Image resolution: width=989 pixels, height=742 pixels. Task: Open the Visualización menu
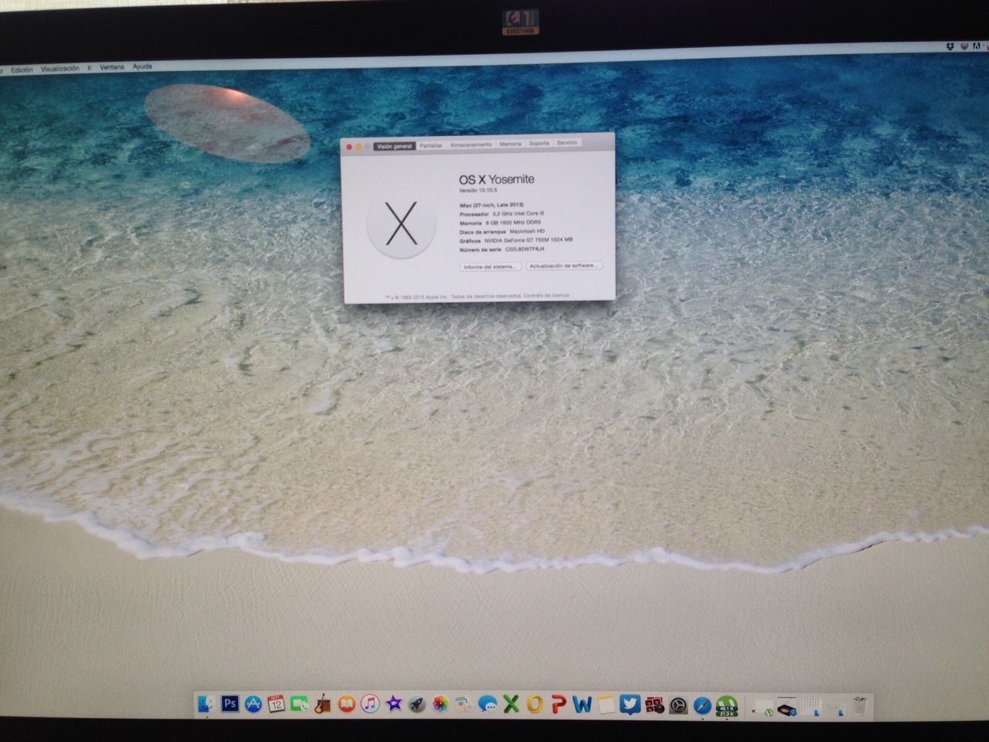[60, 69]
